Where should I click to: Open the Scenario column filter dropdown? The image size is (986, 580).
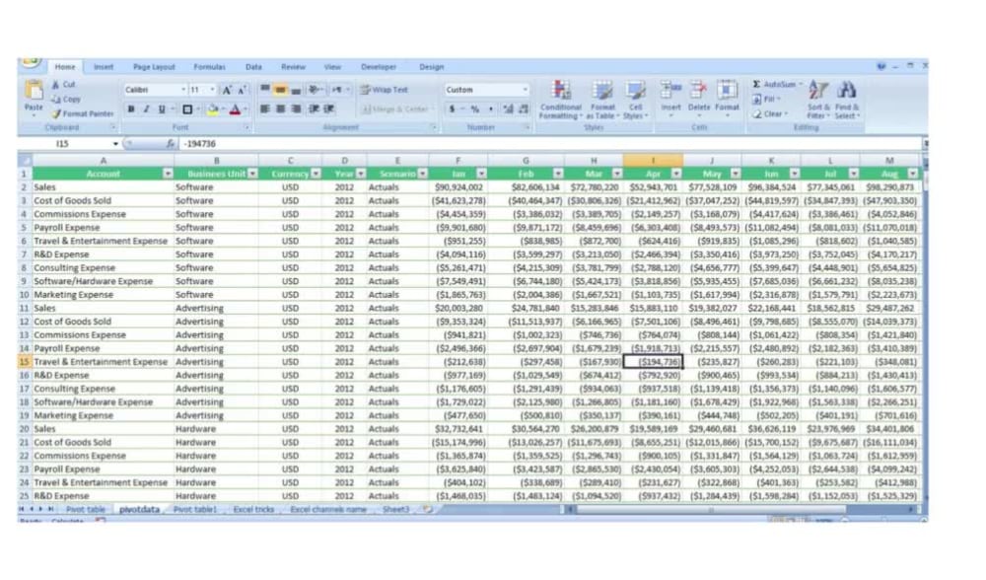click(423, 174)
